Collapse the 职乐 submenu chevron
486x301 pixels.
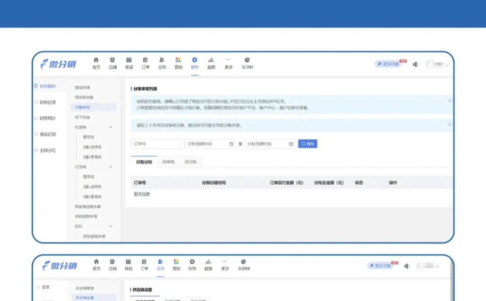click(111, 226)
